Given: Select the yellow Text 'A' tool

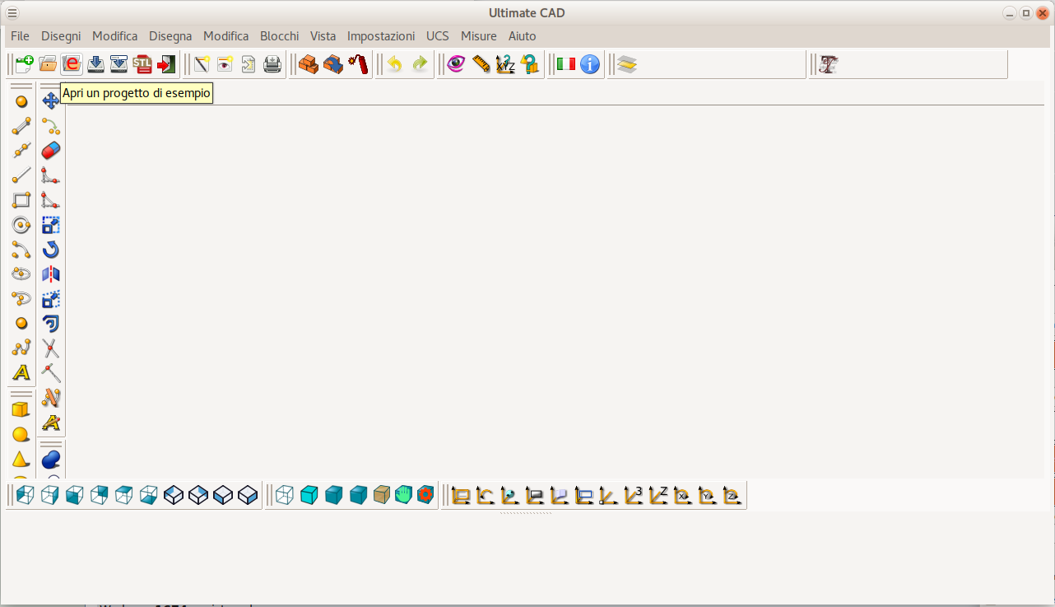Looking at the screenshot, I should pos(21,372).
